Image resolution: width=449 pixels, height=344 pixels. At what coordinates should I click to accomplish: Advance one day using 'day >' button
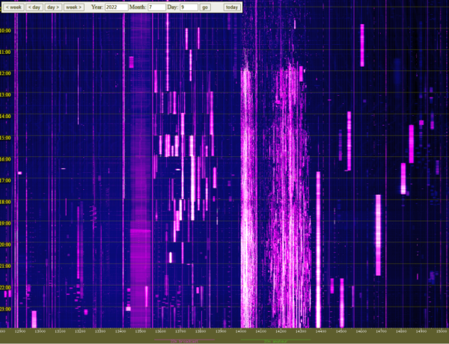[x=52, y=7]
